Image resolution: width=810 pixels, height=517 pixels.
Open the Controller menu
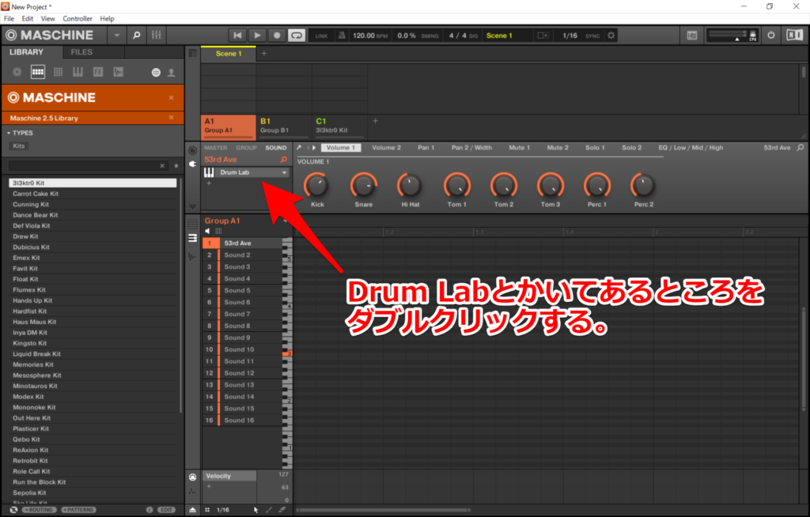78,18
